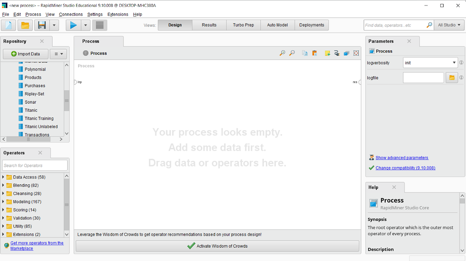Click Activate Wisdom of Crowds
The width and height of the screenshot is (466, 261).
click(x=217, y=246)
